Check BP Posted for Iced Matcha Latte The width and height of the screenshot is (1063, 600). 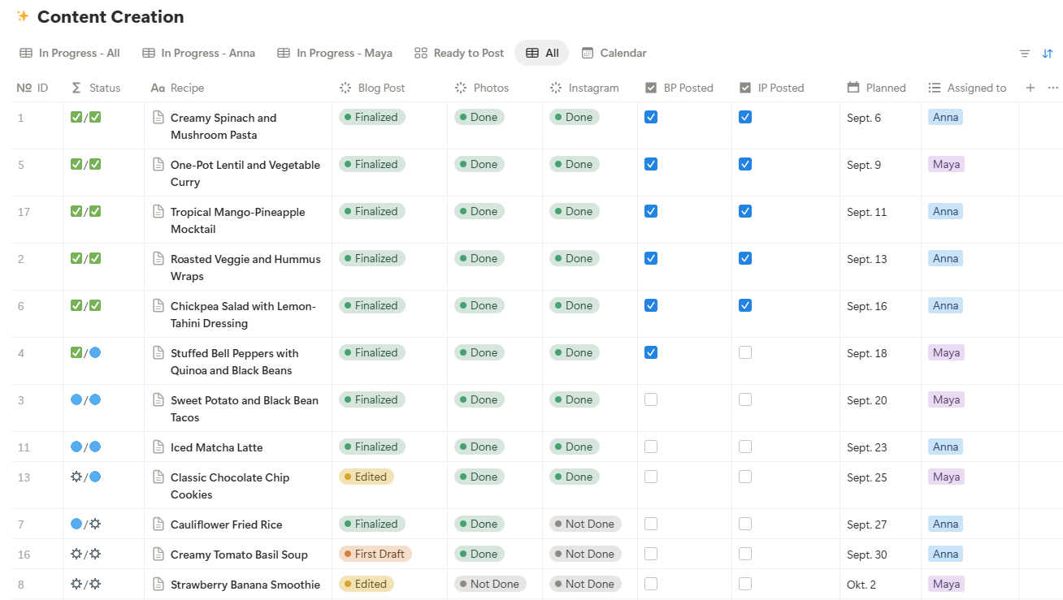pyautogui.click(x=651, y=447)
